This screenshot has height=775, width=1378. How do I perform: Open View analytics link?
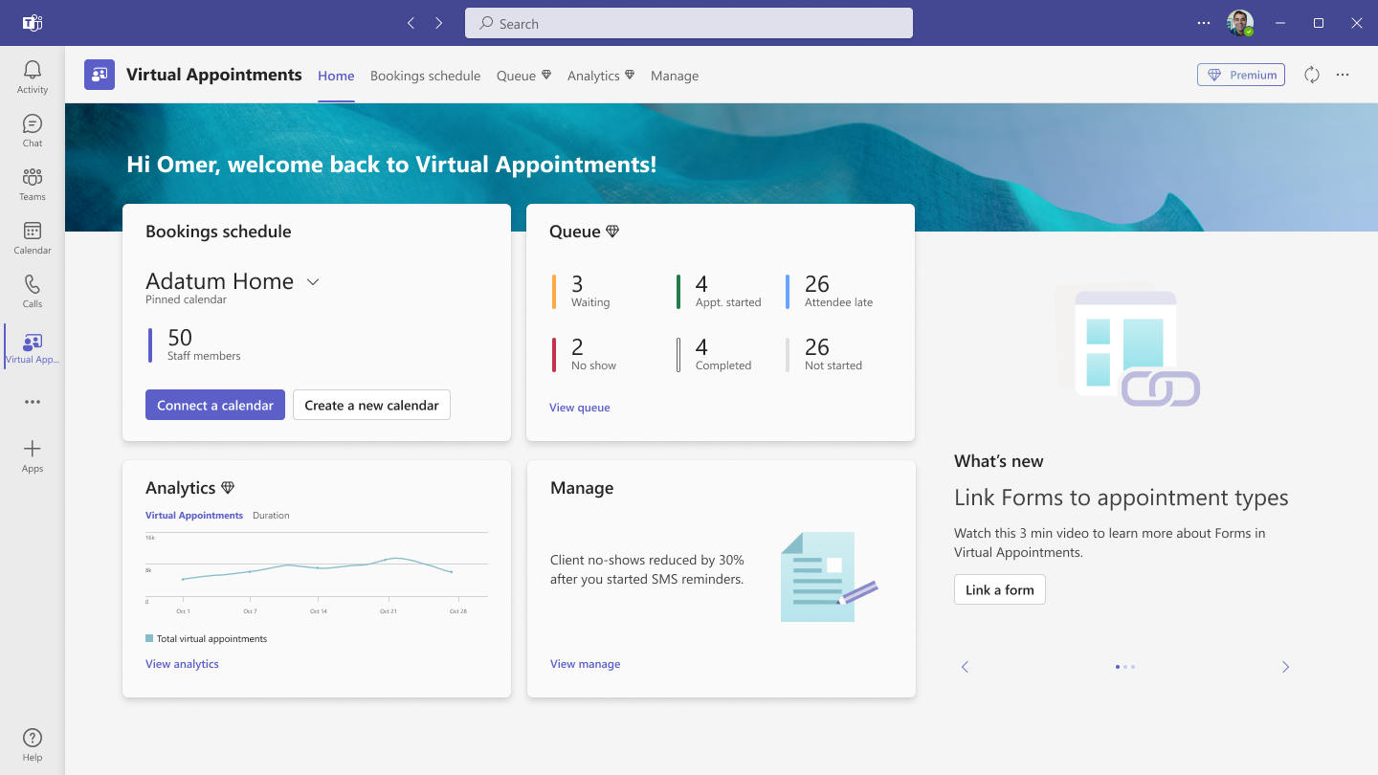(182, 663)
